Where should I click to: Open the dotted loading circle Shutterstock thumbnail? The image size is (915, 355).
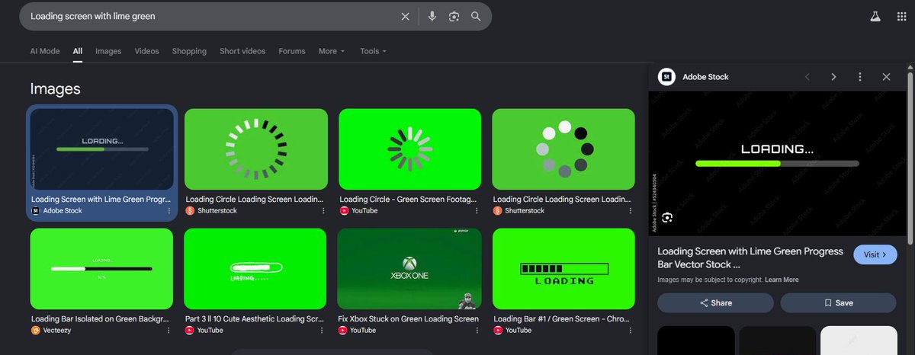coord(563,149)
